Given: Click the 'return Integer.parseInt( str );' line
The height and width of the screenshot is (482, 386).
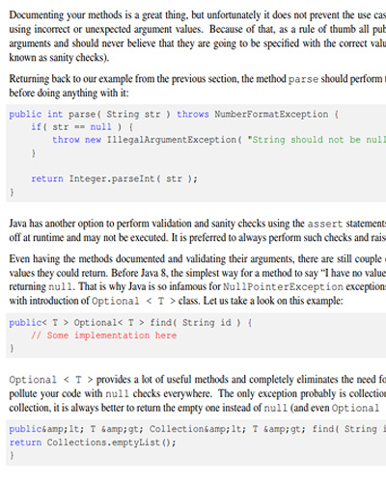Looking at the screenshot, I should pyautogui.click(x=115, y=178).
